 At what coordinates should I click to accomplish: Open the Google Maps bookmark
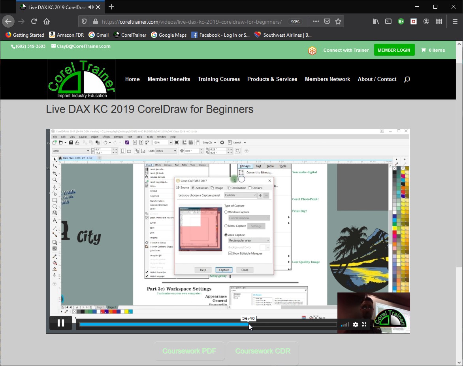(169, 35)
